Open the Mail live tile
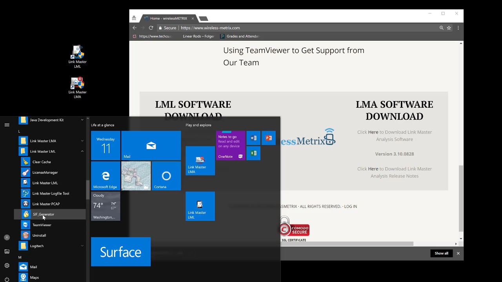This screenshot has height=282, width=502. 151,146
